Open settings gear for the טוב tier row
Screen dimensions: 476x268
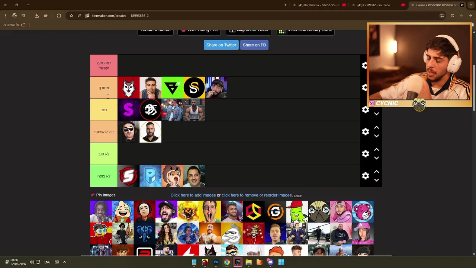click(x=366, y=109)
